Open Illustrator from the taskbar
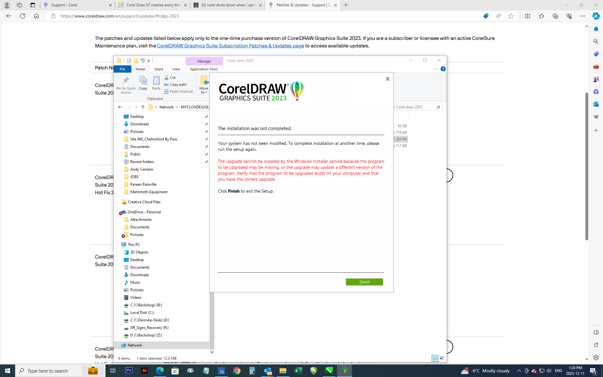The width and height of the screenshot is (603, 377). click(x=144, y=371)
